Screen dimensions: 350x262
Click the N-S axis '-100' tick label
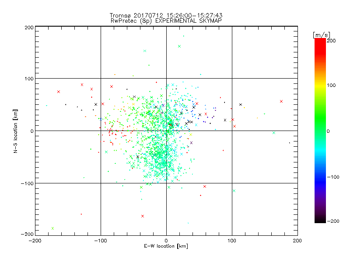[27, 183]
